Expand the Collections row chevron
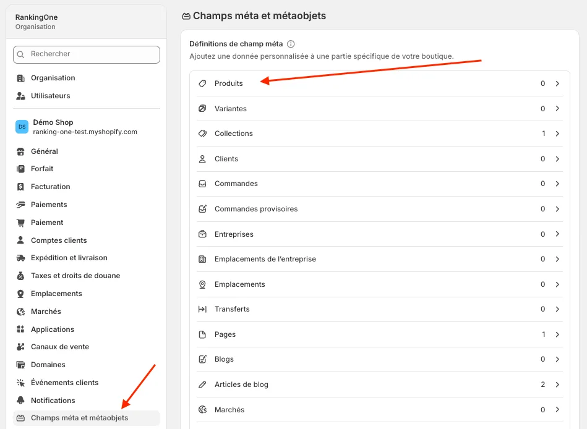587x429 pixels. (x=557, y=134)
